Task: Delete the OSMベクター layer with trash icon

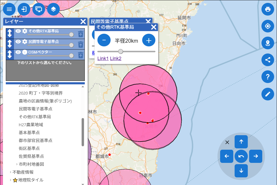Action: click(x=81, y=55)
